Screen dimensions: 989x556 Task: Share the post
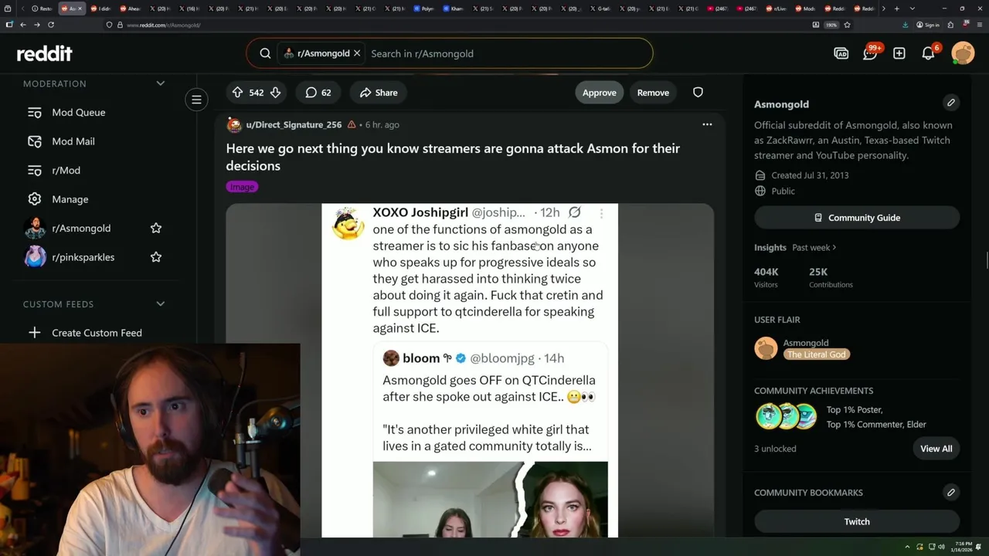(379, 93)
